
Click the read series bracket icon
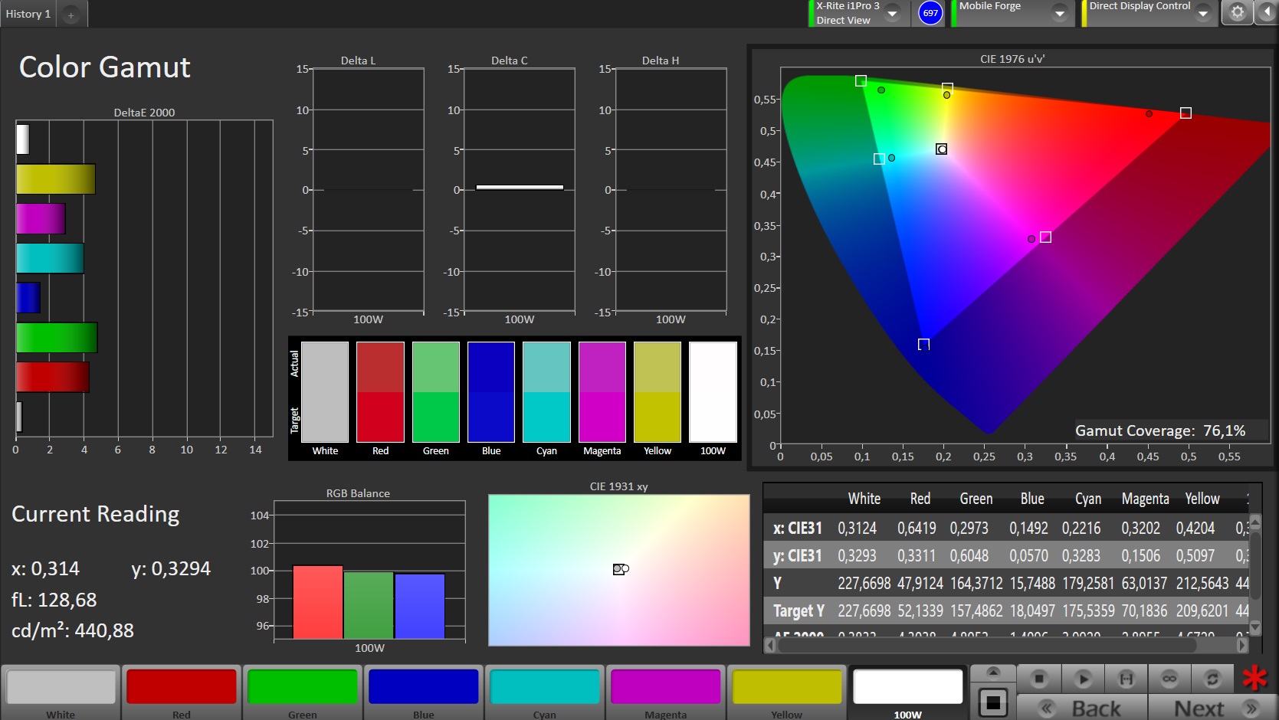1126,679
